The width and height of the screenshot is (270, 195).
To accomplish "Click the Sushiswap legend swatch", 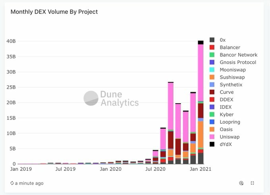I will point(212,77).
